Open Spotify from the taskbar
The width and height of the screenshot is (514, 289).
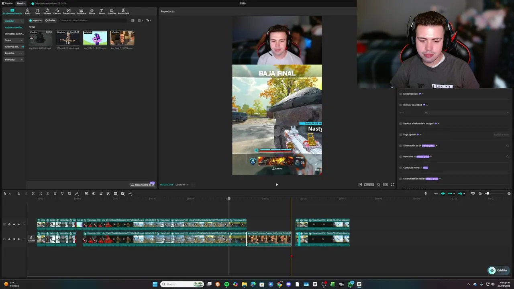226,284
